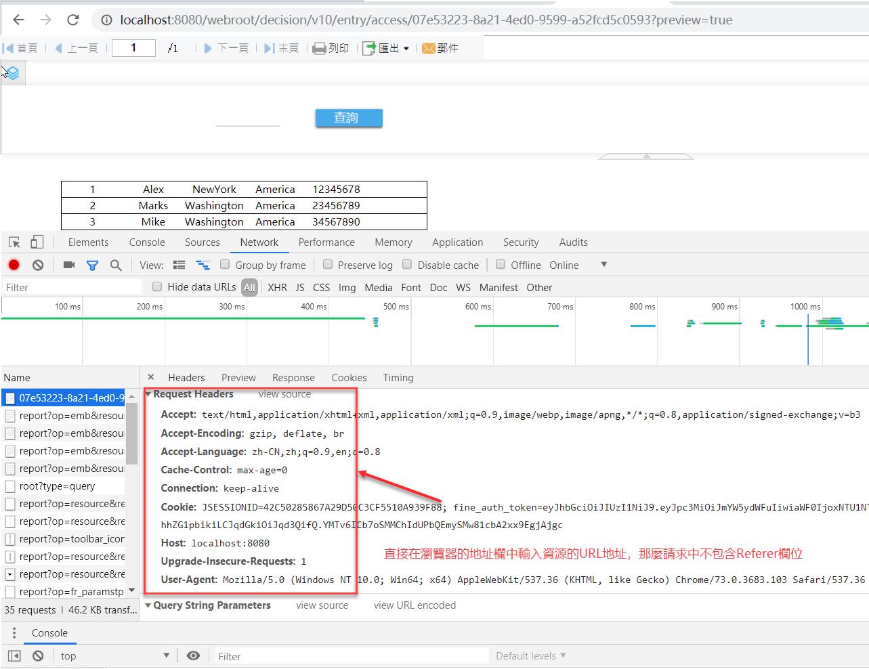Search requests via the magnifier icon
This screenshot has width=869, height=669.
116,265
